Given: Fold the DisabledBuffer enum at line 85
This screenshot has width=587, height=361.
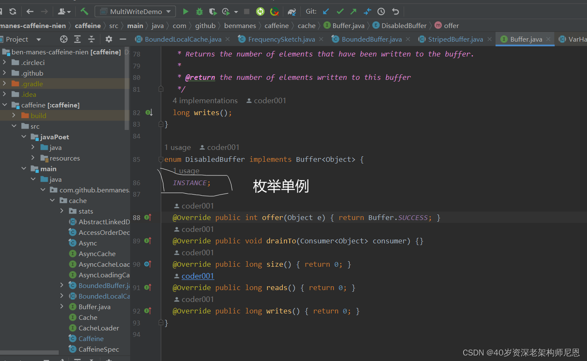Looking at the screenshot, I should click(x=161, y=160).
